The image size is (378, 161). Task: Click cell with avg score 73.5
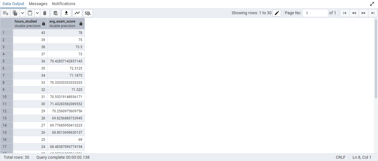pyautogui.click(x=66, y=47)
